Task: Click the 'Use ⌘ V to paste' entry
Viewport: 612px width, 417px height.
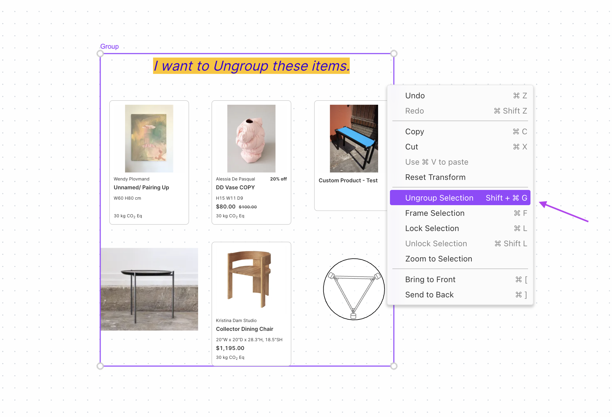Action: click(x=460, y=162)
